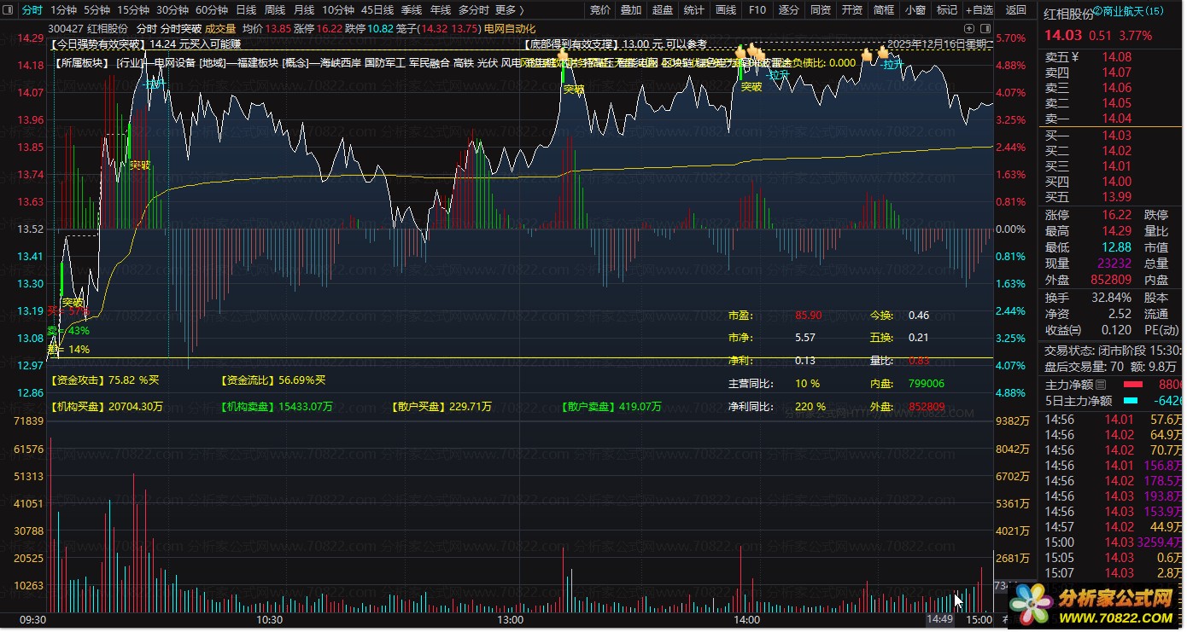Click the 竞价 toolbar button
1187x632 pixels.
click(600, 10)
